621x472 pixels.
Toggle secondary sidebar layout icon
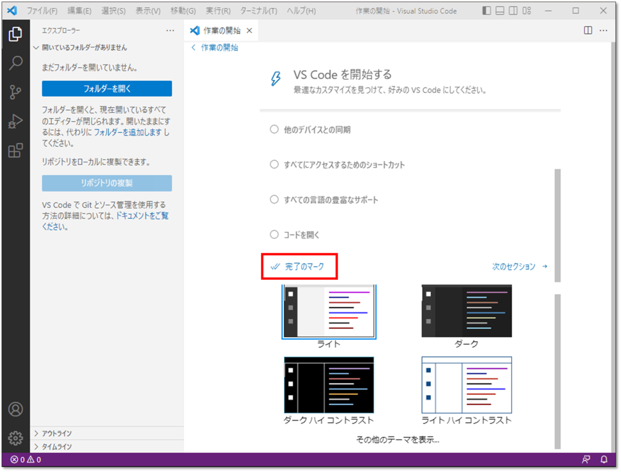point(513,11)
